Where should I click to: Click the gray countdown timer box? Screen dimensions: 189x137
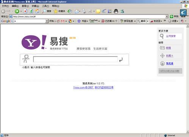pos(170,71)
